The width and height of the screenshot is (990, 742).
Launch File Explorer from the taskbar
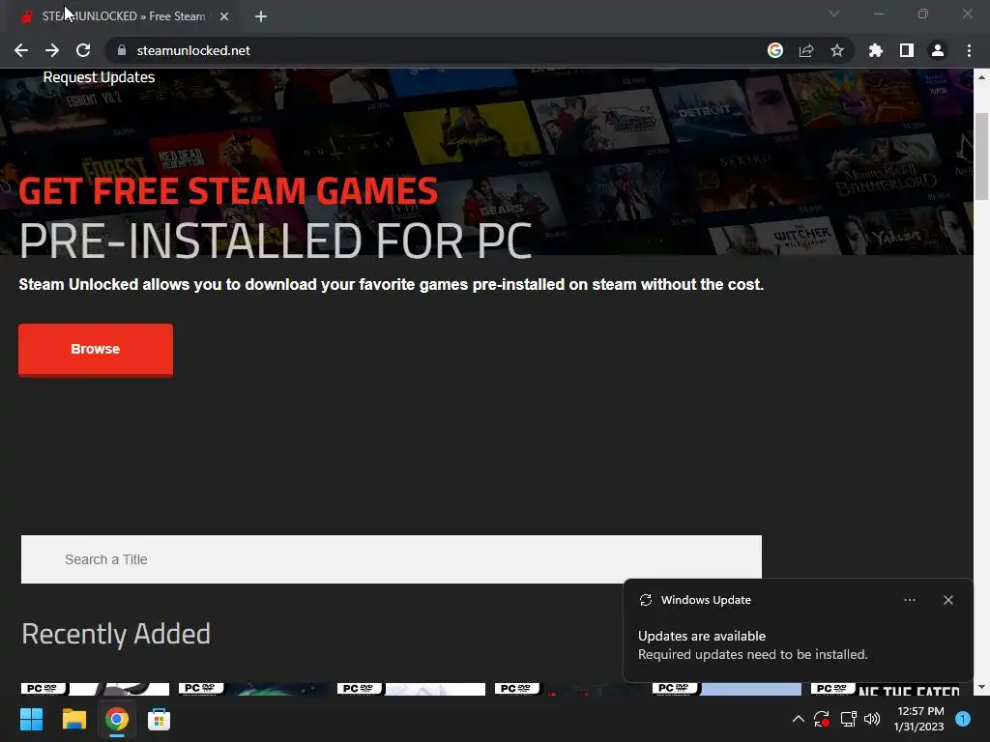point(73,719)
